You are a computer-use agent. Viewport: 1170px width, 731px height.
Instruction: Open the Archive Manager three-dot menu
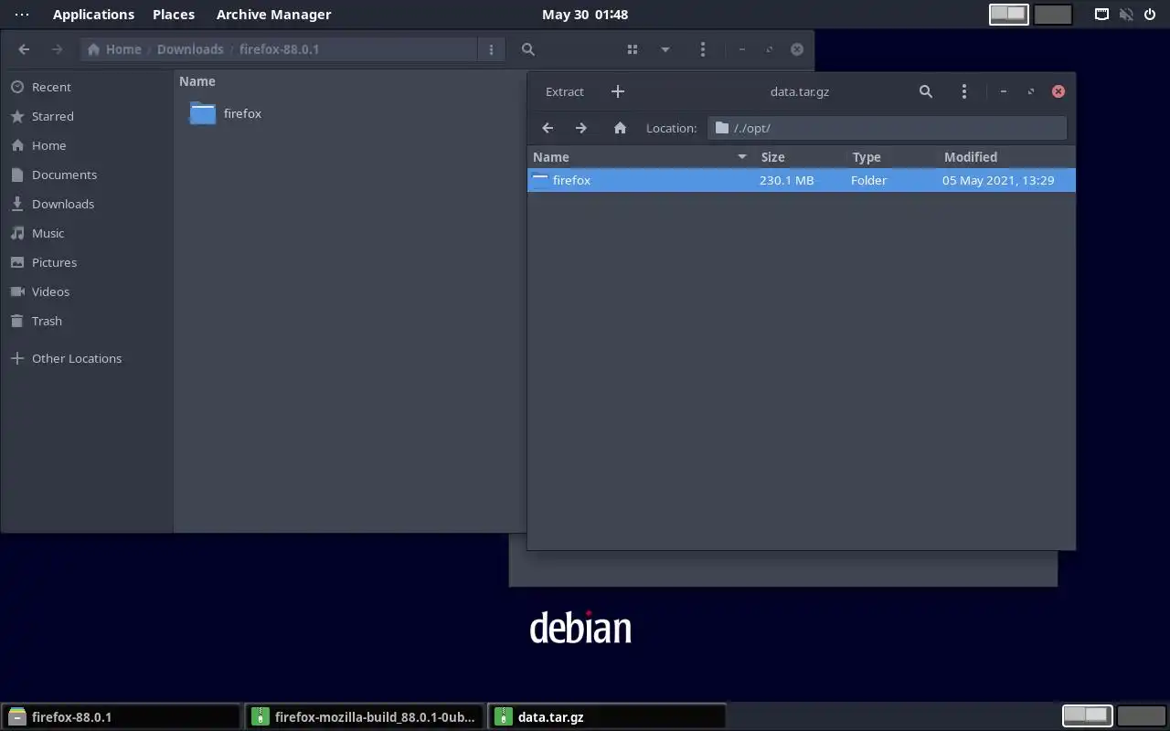(964, 91)
